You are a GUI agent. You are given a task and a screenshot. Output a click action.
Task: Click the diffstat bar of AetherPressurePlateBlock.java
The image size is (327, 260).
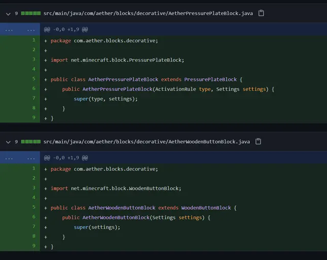pos(31,13)
